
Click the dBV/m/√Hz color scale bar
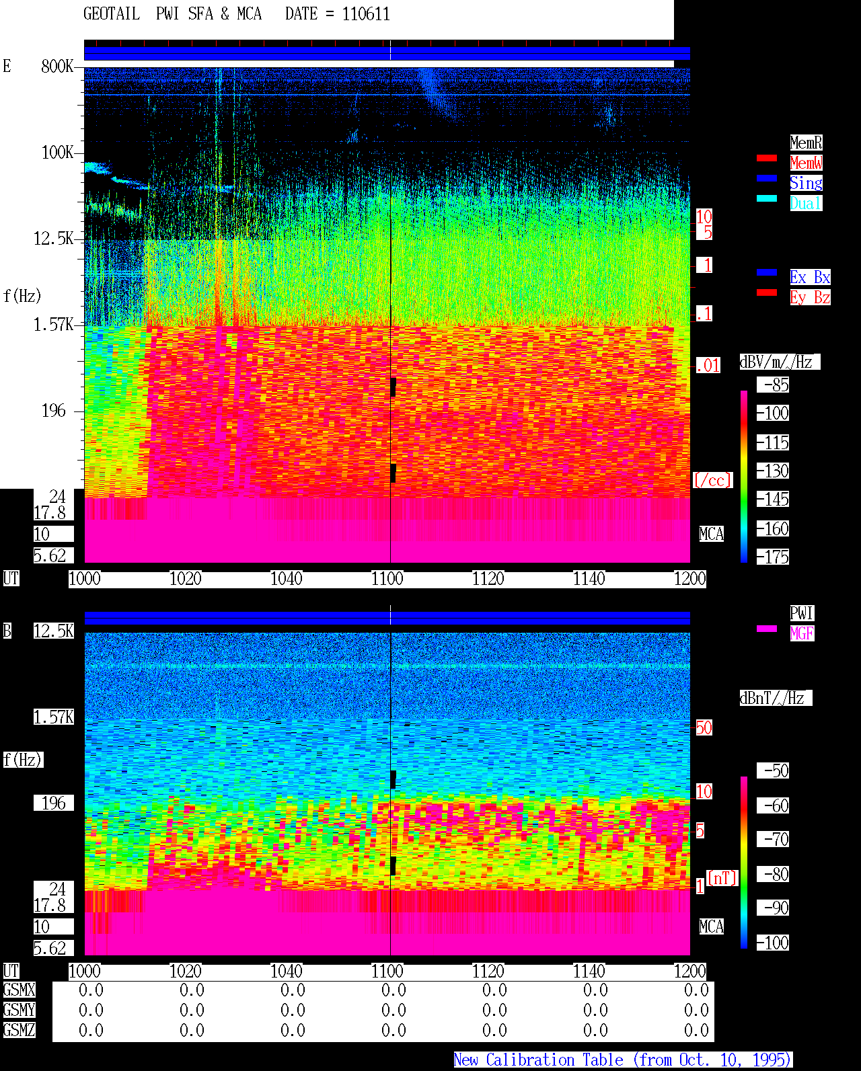tap(744, 476)
